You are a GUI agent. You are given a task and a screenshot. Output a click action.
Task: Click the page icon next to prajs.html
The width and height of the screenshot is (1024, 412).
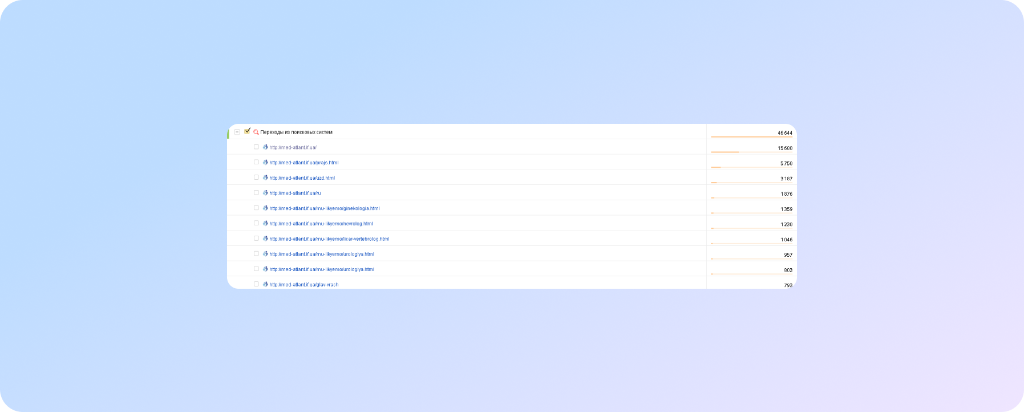(265, 162)
